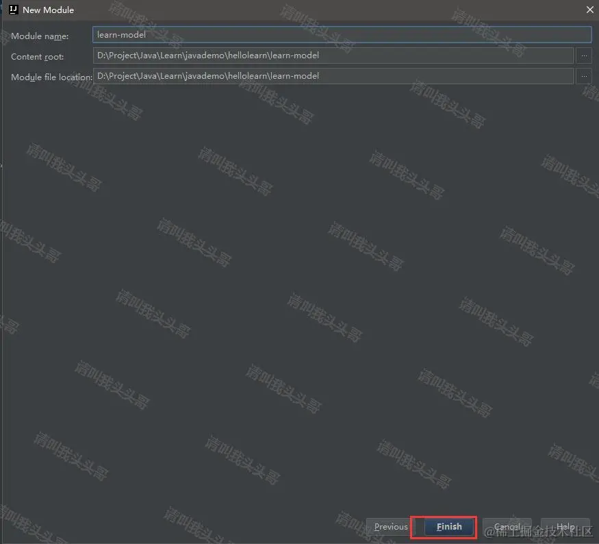The image size is (599, 544).
Task: Click the ... button beside Module file location
Action: pos(584,76)
